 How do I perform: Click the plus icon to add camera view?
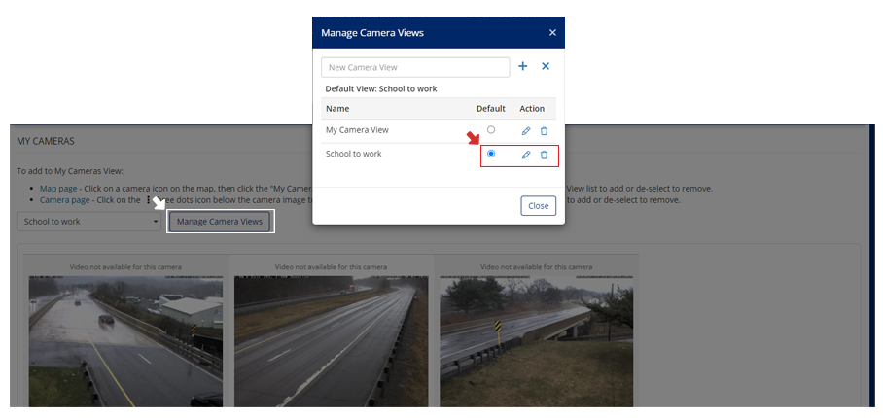(522, 66)
